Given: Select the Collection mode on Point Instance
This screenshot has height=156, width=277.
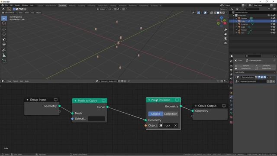Looking at the screenshot, I should (x=171, y=114).
